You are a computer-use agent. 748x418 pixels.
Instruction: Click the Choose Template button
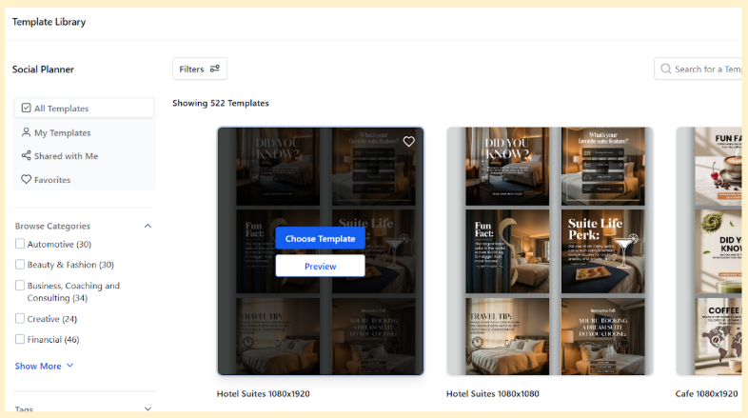(x=320, y=239)
